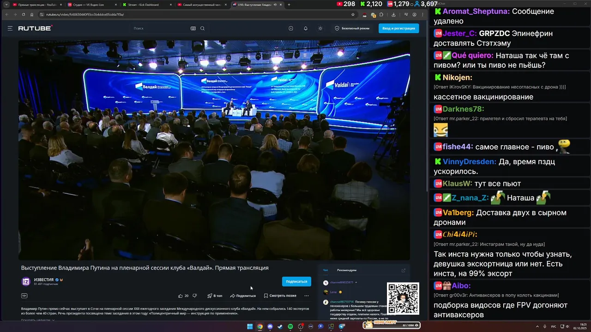Go to RUTUBE home via the logo
591x332 pixels.
coord(35,28)
